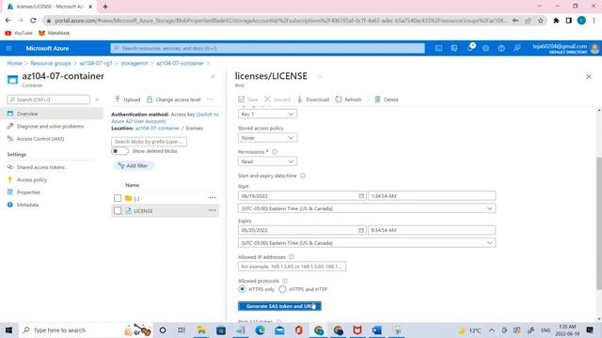Image resolution: width=602 pixels, height=338 pixels.
Task: Open the Expiry date calendar picker
Action: click(x=361, y=230)
